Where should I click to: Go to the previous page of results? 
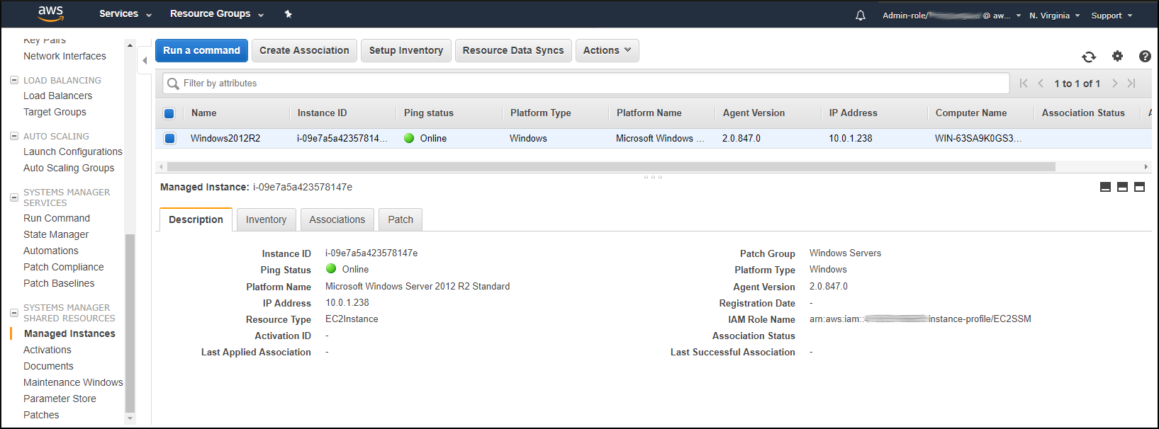(x=1041, y=84)
